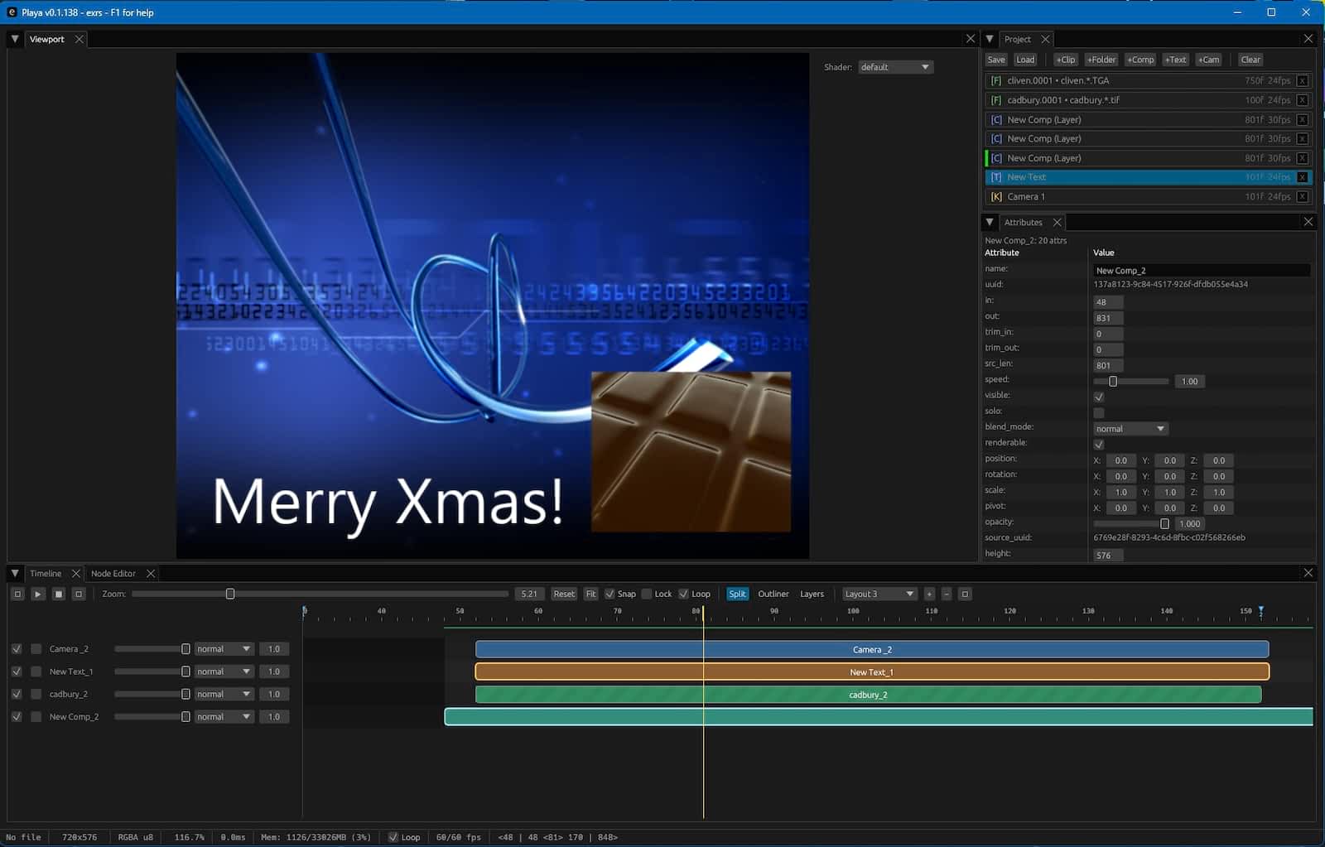Open the Shader dropdown in the viewport
Screen dimensions: 1325x847
(895, 67)
